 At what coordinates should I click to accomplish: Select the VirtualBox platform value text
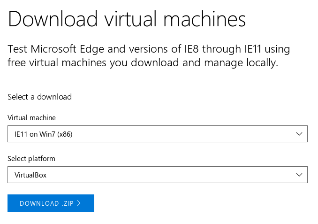(30, 175)
